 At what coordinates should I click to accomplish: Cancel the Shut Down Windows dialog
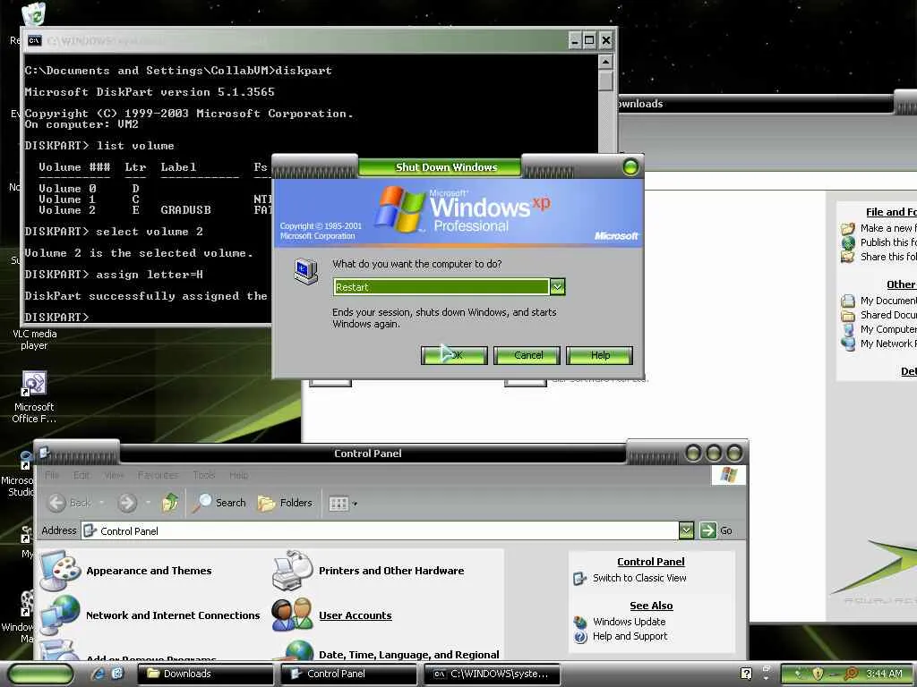[527, 355]
